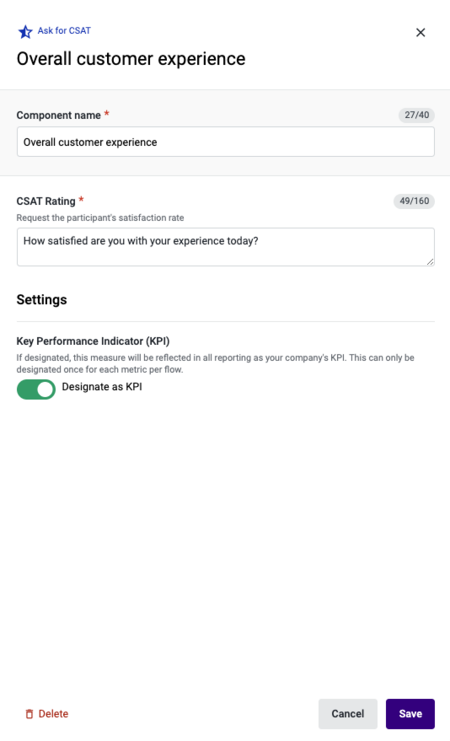Image resolution: width=450 pixels, height=741 pixels.
Task: Click the resize grip on CSAT Rating textarea
Action: pyautogui.click(x=430, y=261)
